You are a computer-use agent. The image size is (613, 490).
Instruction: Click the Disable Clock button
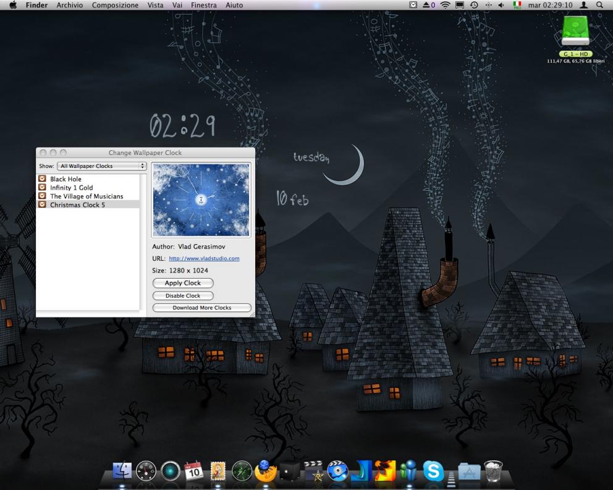click(183, 295)
